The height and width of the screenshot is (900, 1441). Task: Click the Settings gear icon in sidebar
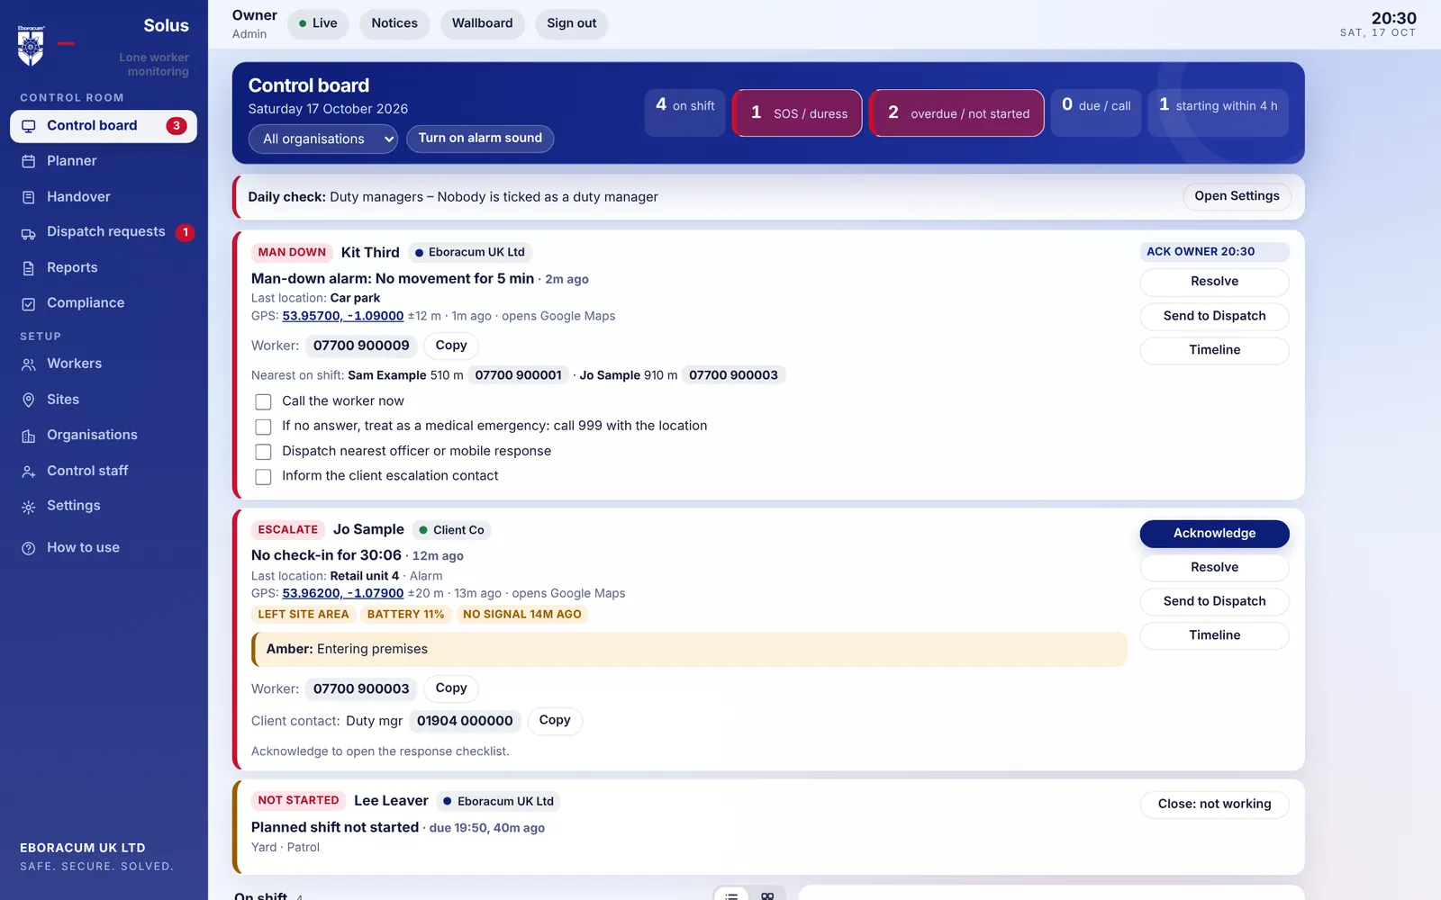coord(29,507)
